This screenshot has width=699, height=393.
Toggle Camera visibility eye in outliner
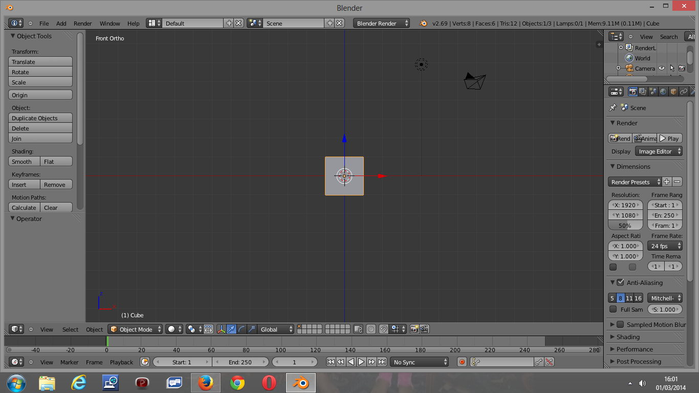click(662, 68)
